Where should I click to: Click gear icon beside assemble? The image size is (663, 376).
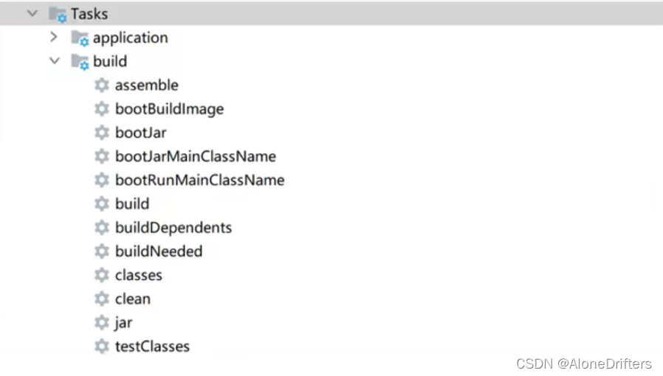tap(101, 86)
